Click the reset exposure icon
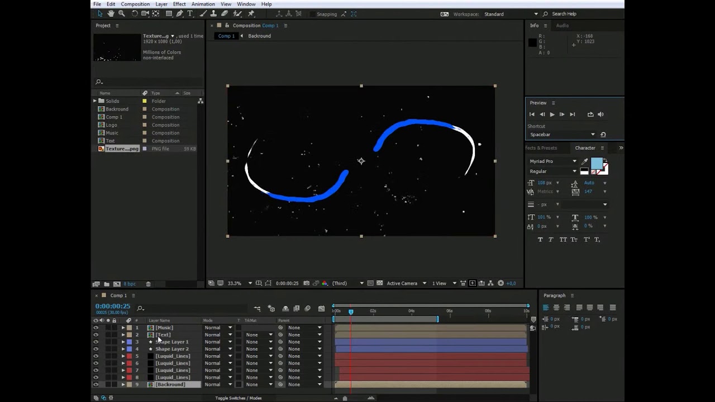The height and width of the screenshot is (402, 715). tap(500, 283)
